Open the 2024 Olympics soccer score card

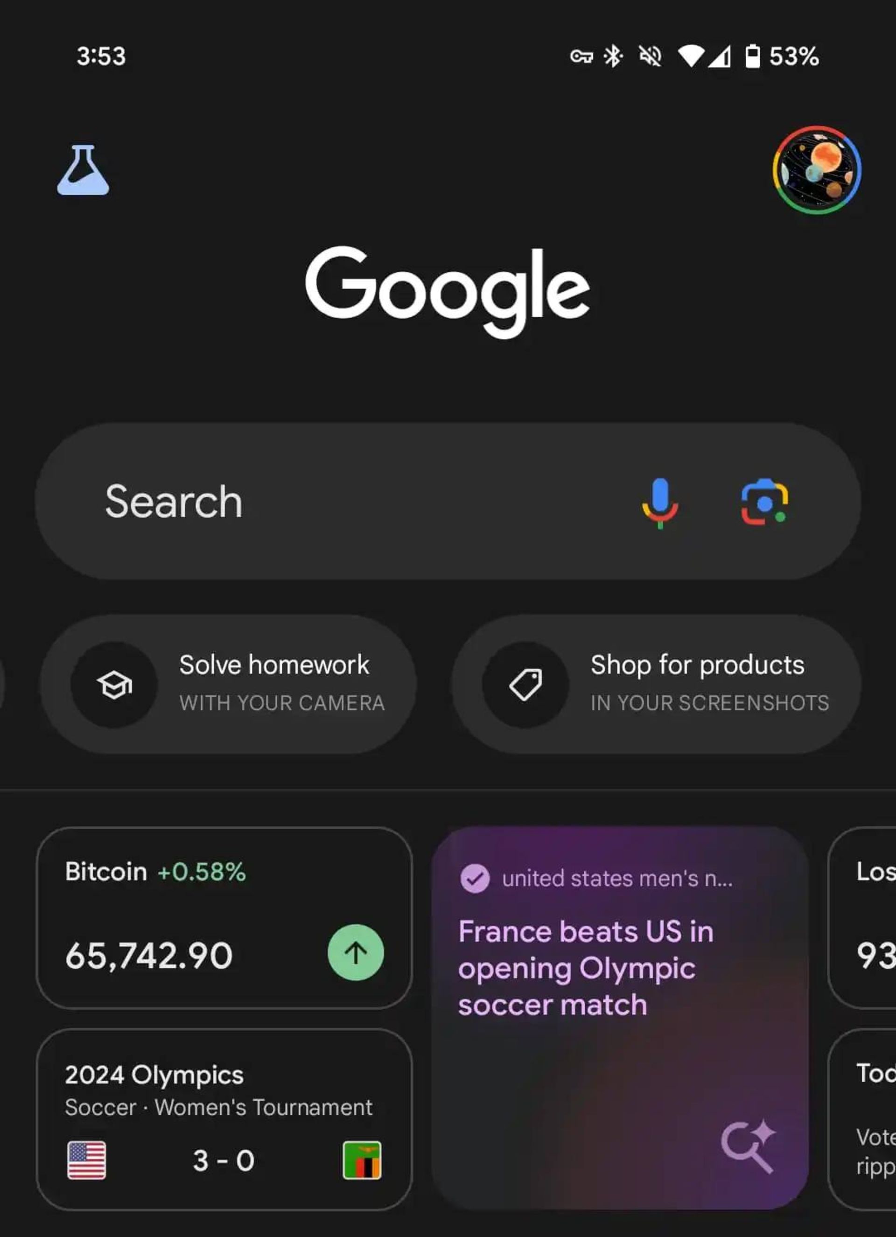(x=224, y=1119)
